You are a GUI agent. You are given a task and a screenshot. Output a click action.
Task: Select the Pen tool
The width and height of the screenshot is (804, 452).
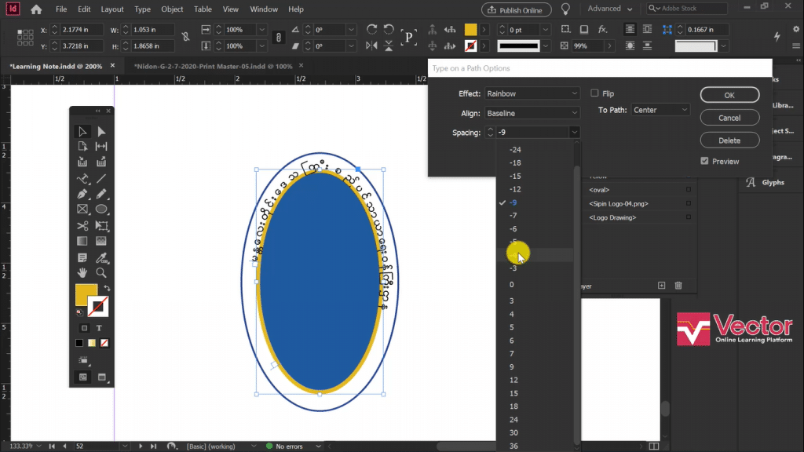click(x=82, y=195)
